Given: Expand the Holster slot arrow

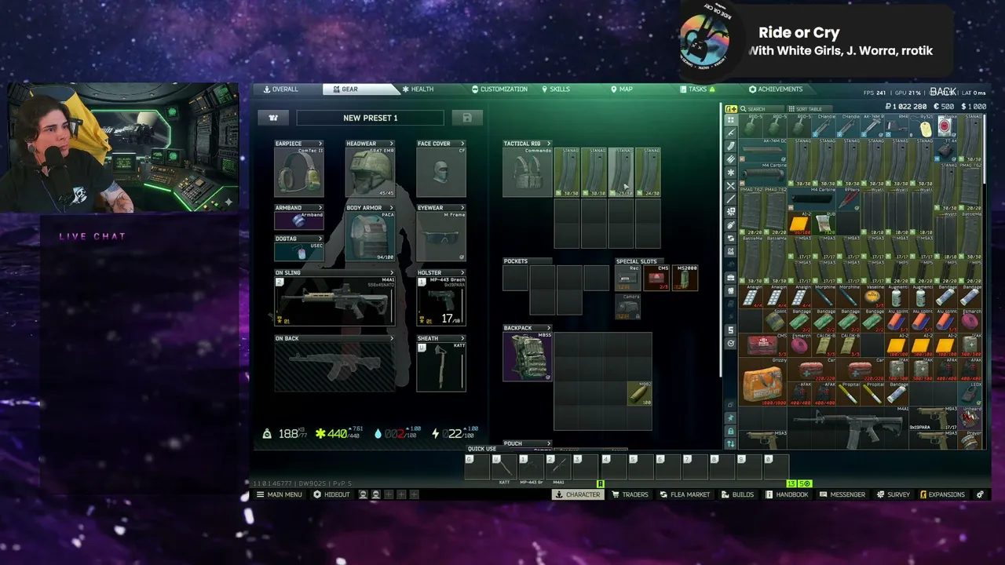Looking at the screenshot, I should 462,272.
